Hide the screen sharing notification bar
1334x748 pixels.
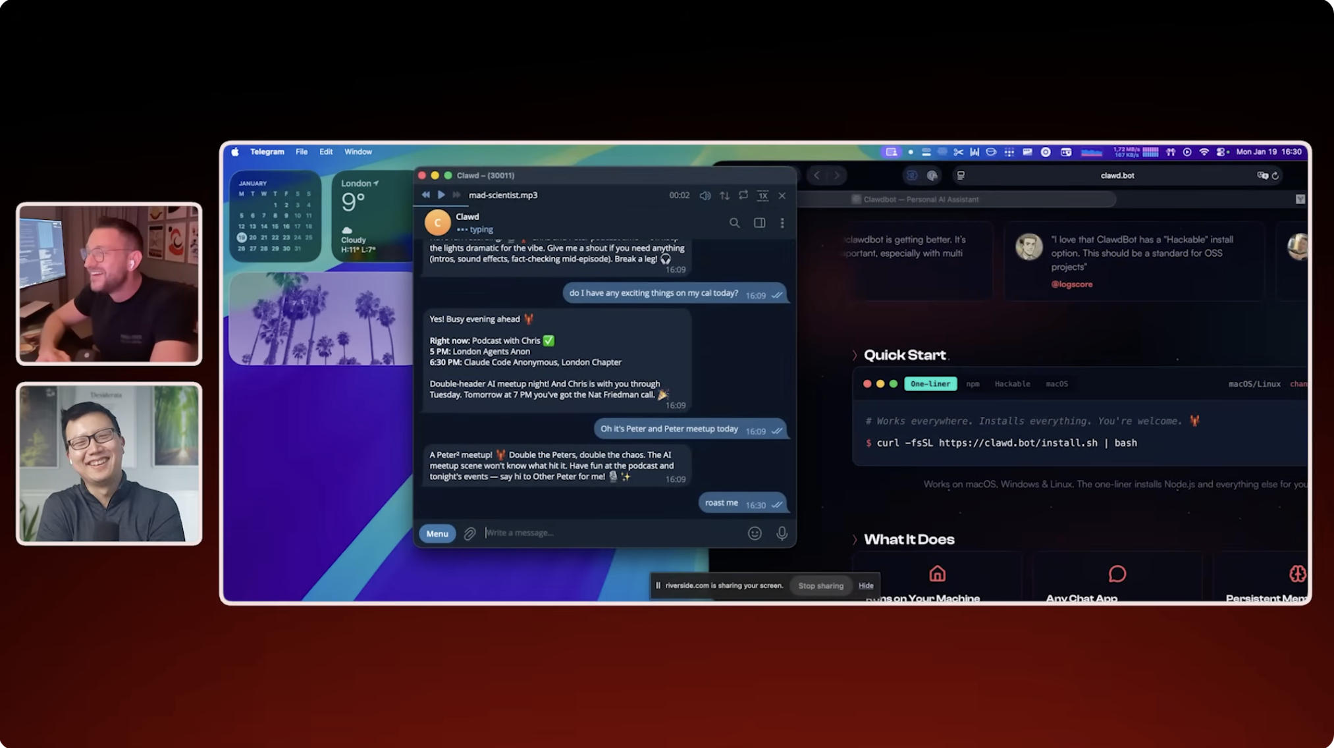click(866, 585)
